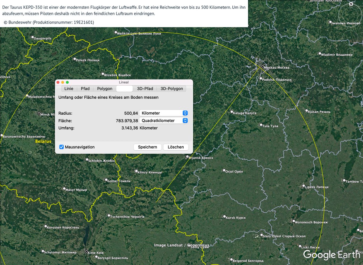The width and height of the screenshot is (363, 265).
Task: Click the Löschen button
Action: (x=176, y=147)
